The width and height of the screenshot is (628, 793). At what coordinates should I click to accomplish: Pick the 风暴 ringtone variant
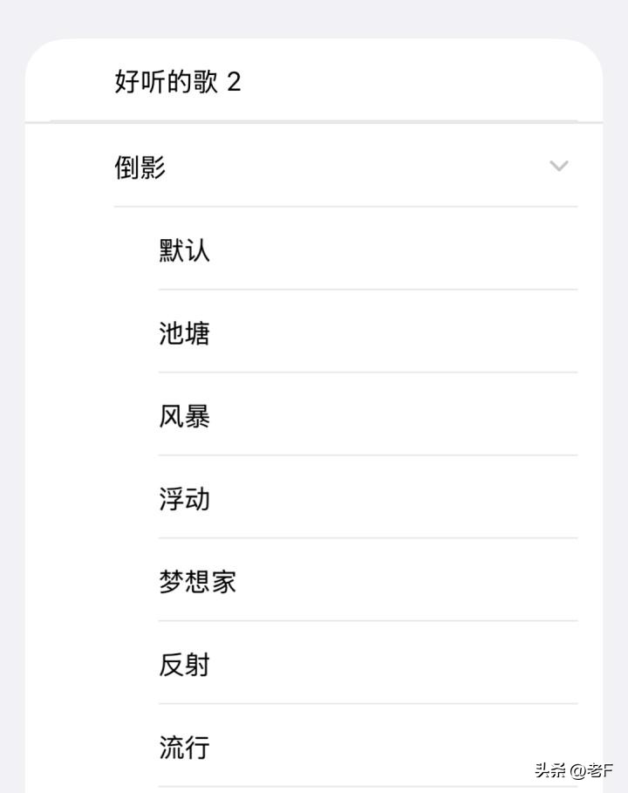pyautogui.click(x=185, y=416)
